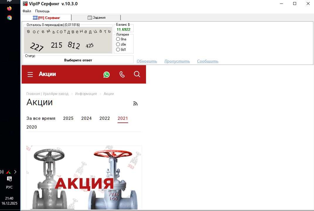Image resolution: width=314 pixels, height=211 pixels.
Task: Click the balance value 11.6922
Action: pyautogui.click(x=123, y=29)
